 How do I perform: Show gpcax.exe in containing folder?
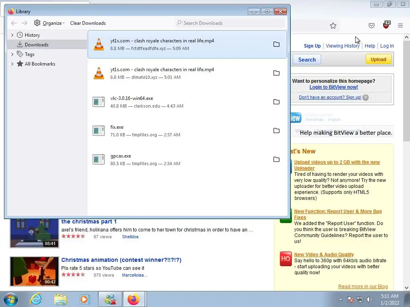pyautogui.click(x=276, y=159)
